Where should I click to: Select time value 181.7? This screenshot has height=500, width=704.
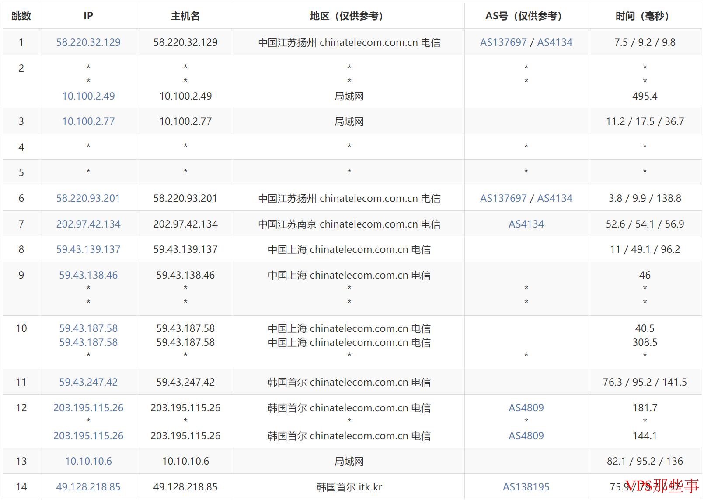point(645,408)
